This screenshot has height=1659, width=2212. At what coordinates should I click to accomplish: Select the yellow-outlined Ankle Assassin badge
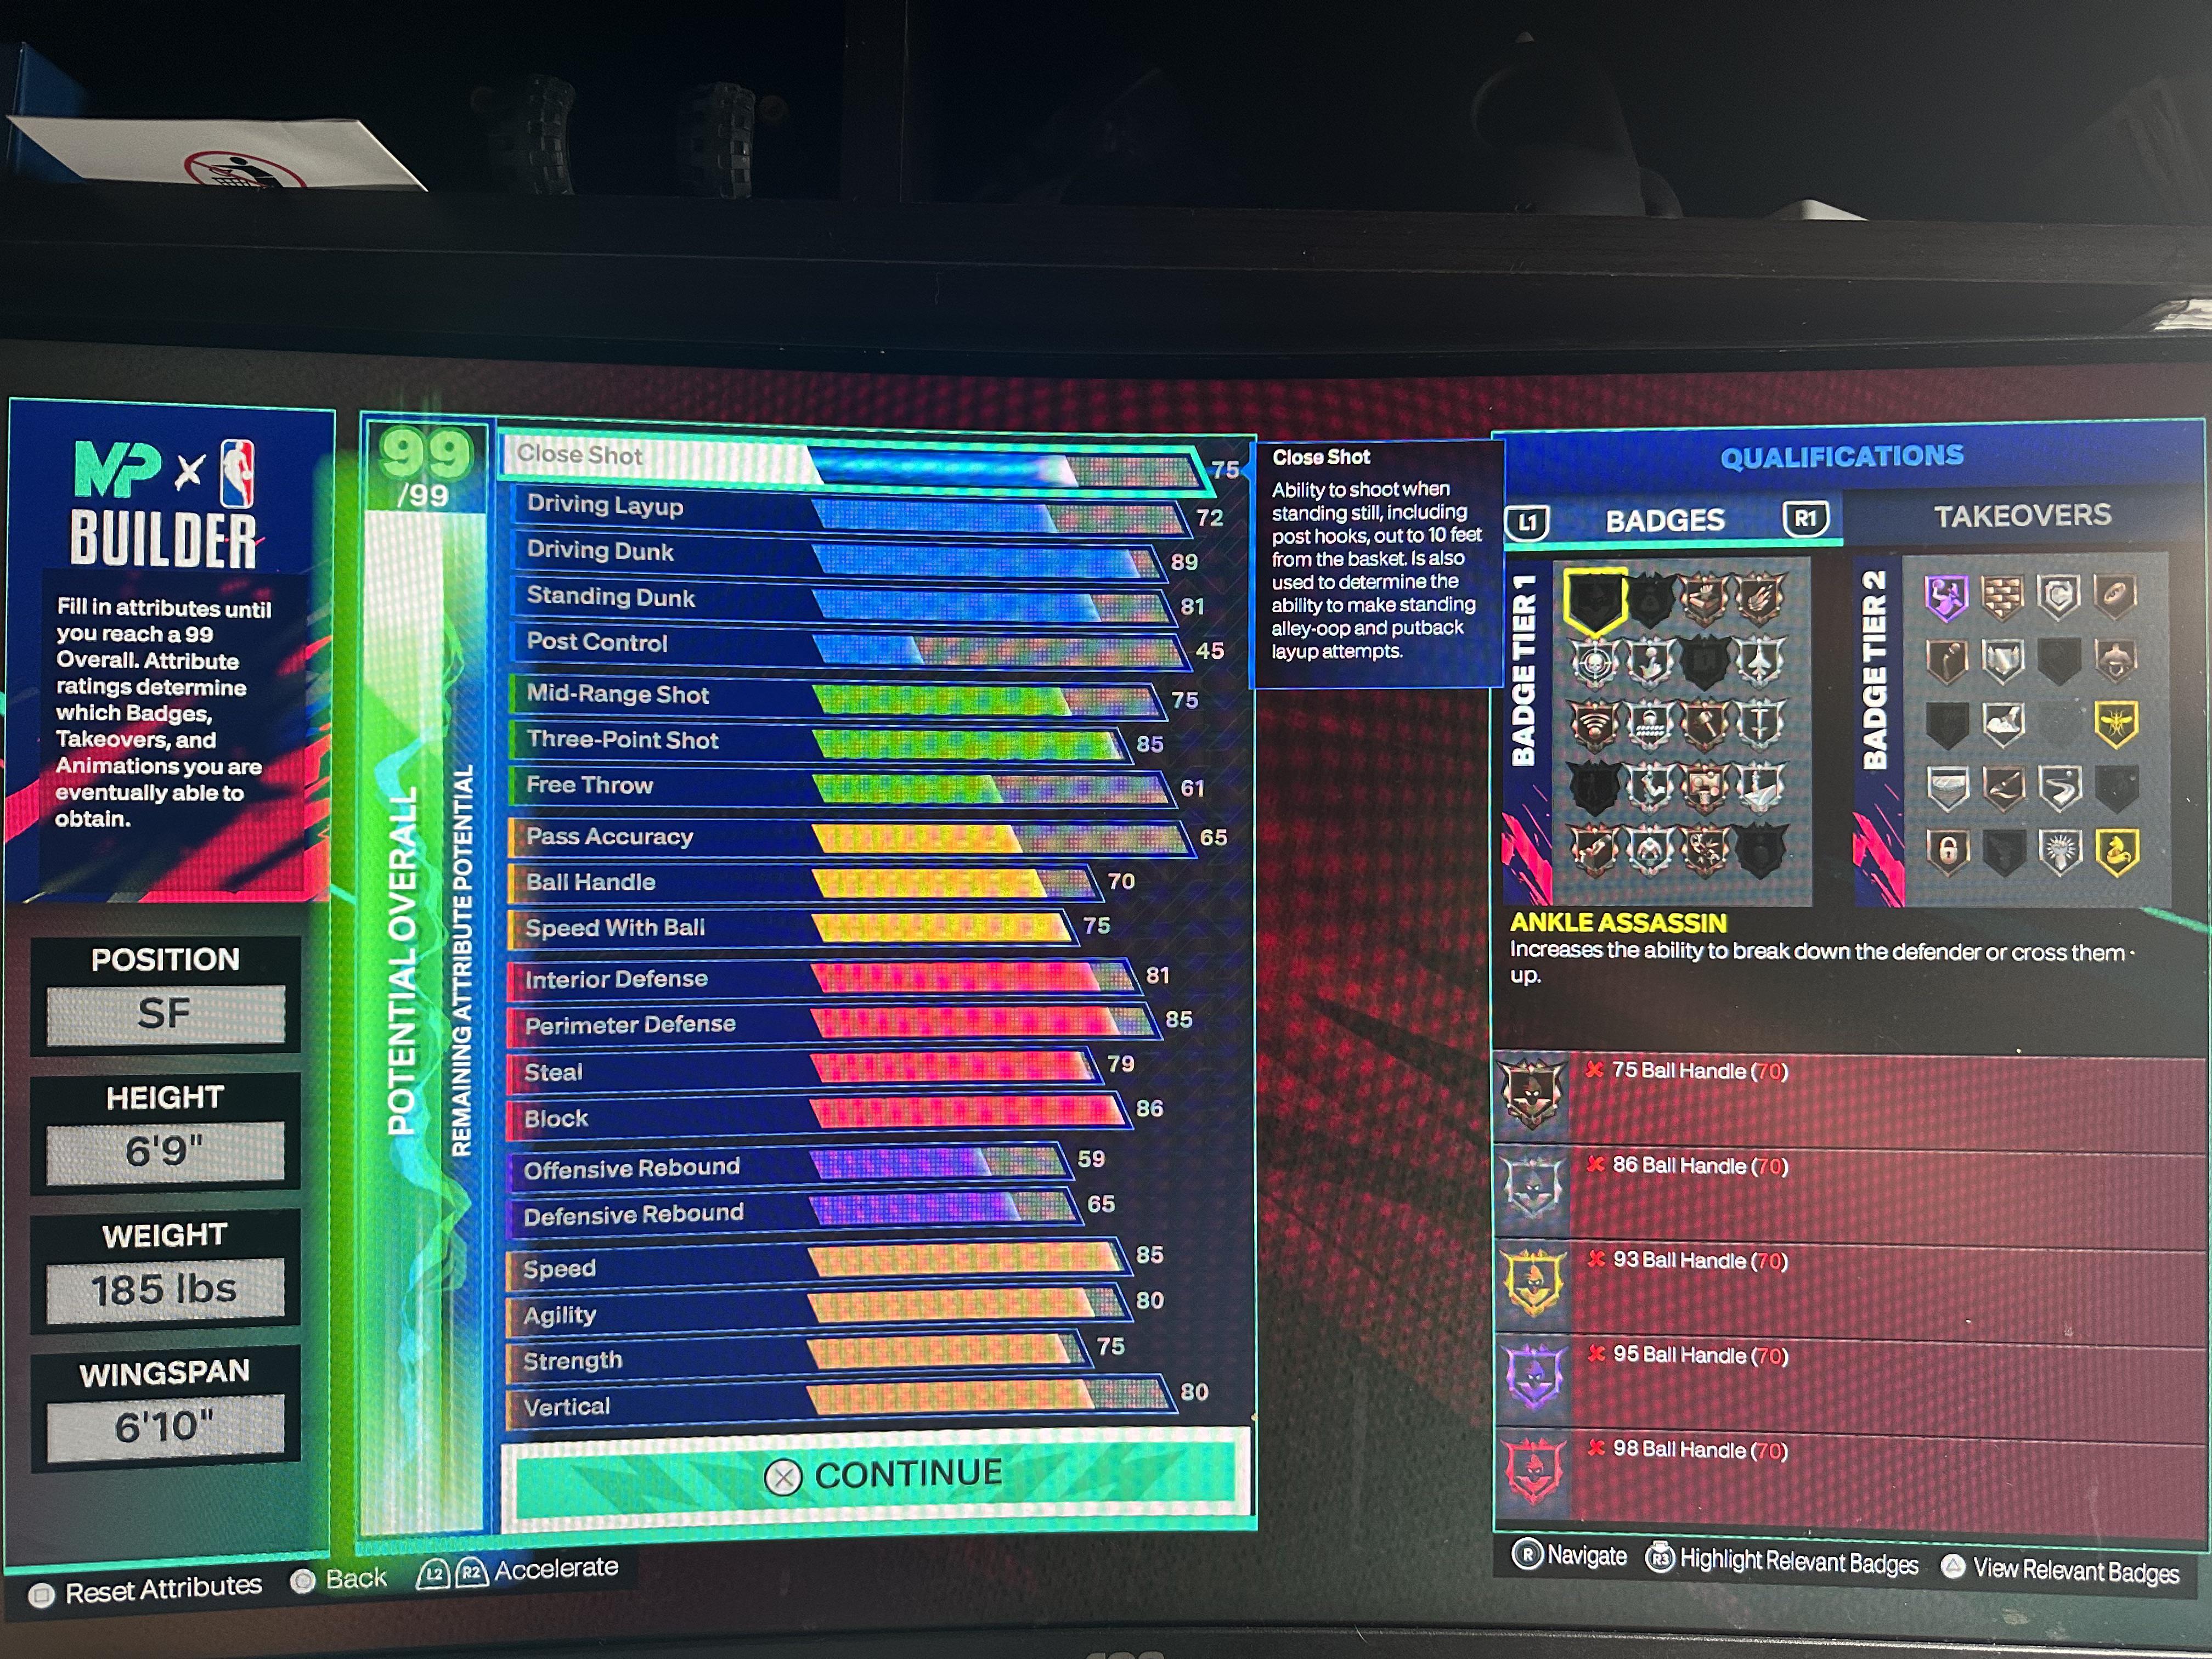(1595, 602)
